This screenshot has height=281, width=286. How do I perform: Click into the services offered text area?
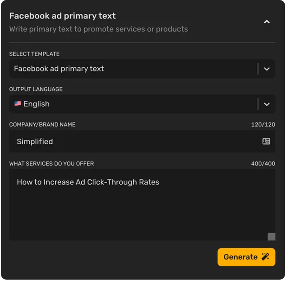[142, 204]
